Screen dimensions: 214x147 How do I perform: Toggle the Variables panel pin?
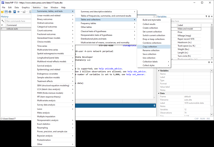(x=209, y=17)
